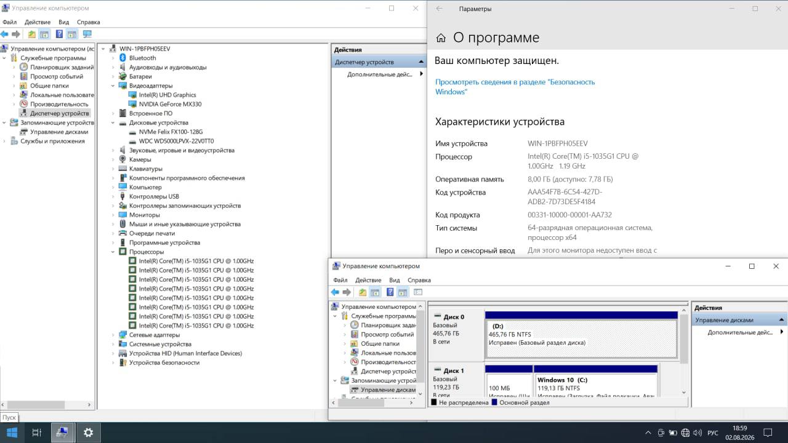Expand the Мониторы node
The height and width of the screenshot is (443, 788).
[113, 215]
